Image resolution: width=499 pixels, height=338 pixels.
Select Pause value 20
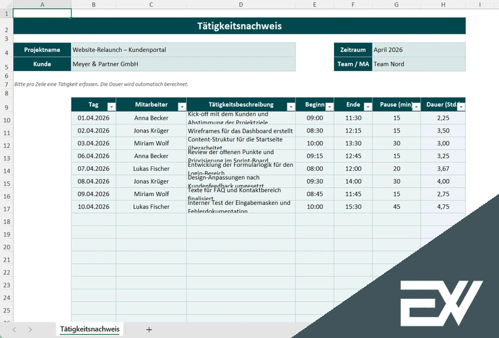pos(396,169)
